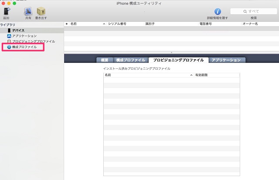
Task: Click the gear icon beside 構成プロファイル
Action: (x=9, y=47)
